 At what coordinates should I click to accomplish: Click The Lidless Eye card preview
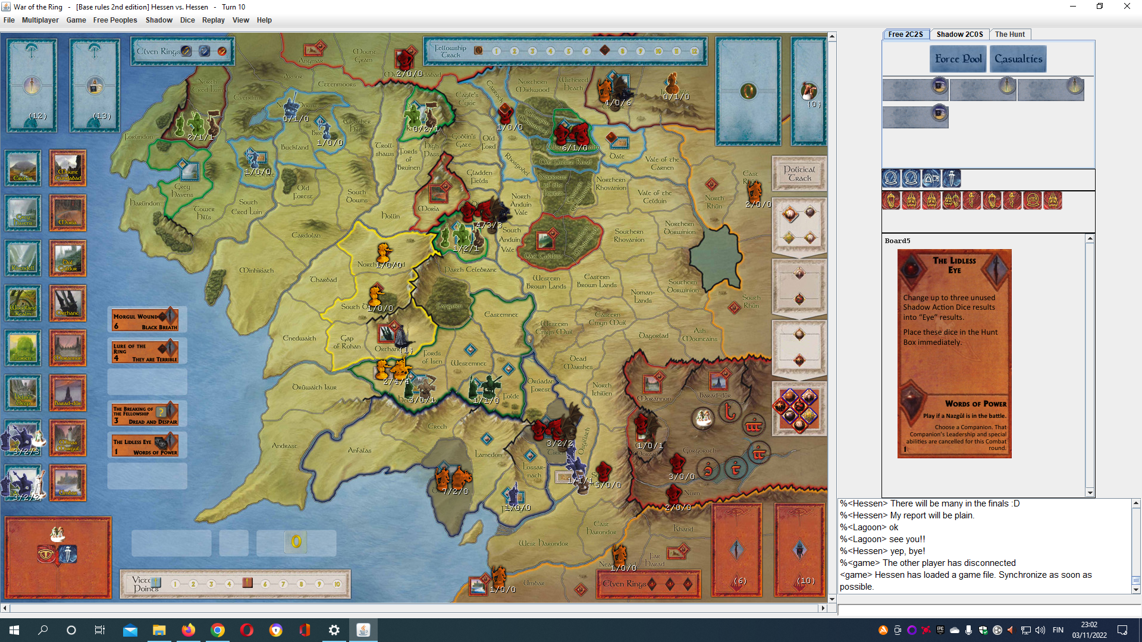click(954, 354)
